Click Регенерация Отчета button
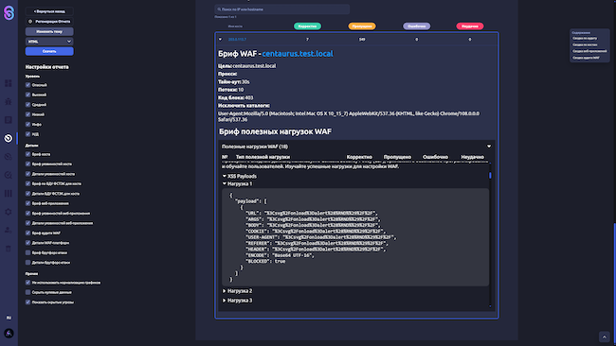The height and width of the screenshot is (346, 616). 49,22
